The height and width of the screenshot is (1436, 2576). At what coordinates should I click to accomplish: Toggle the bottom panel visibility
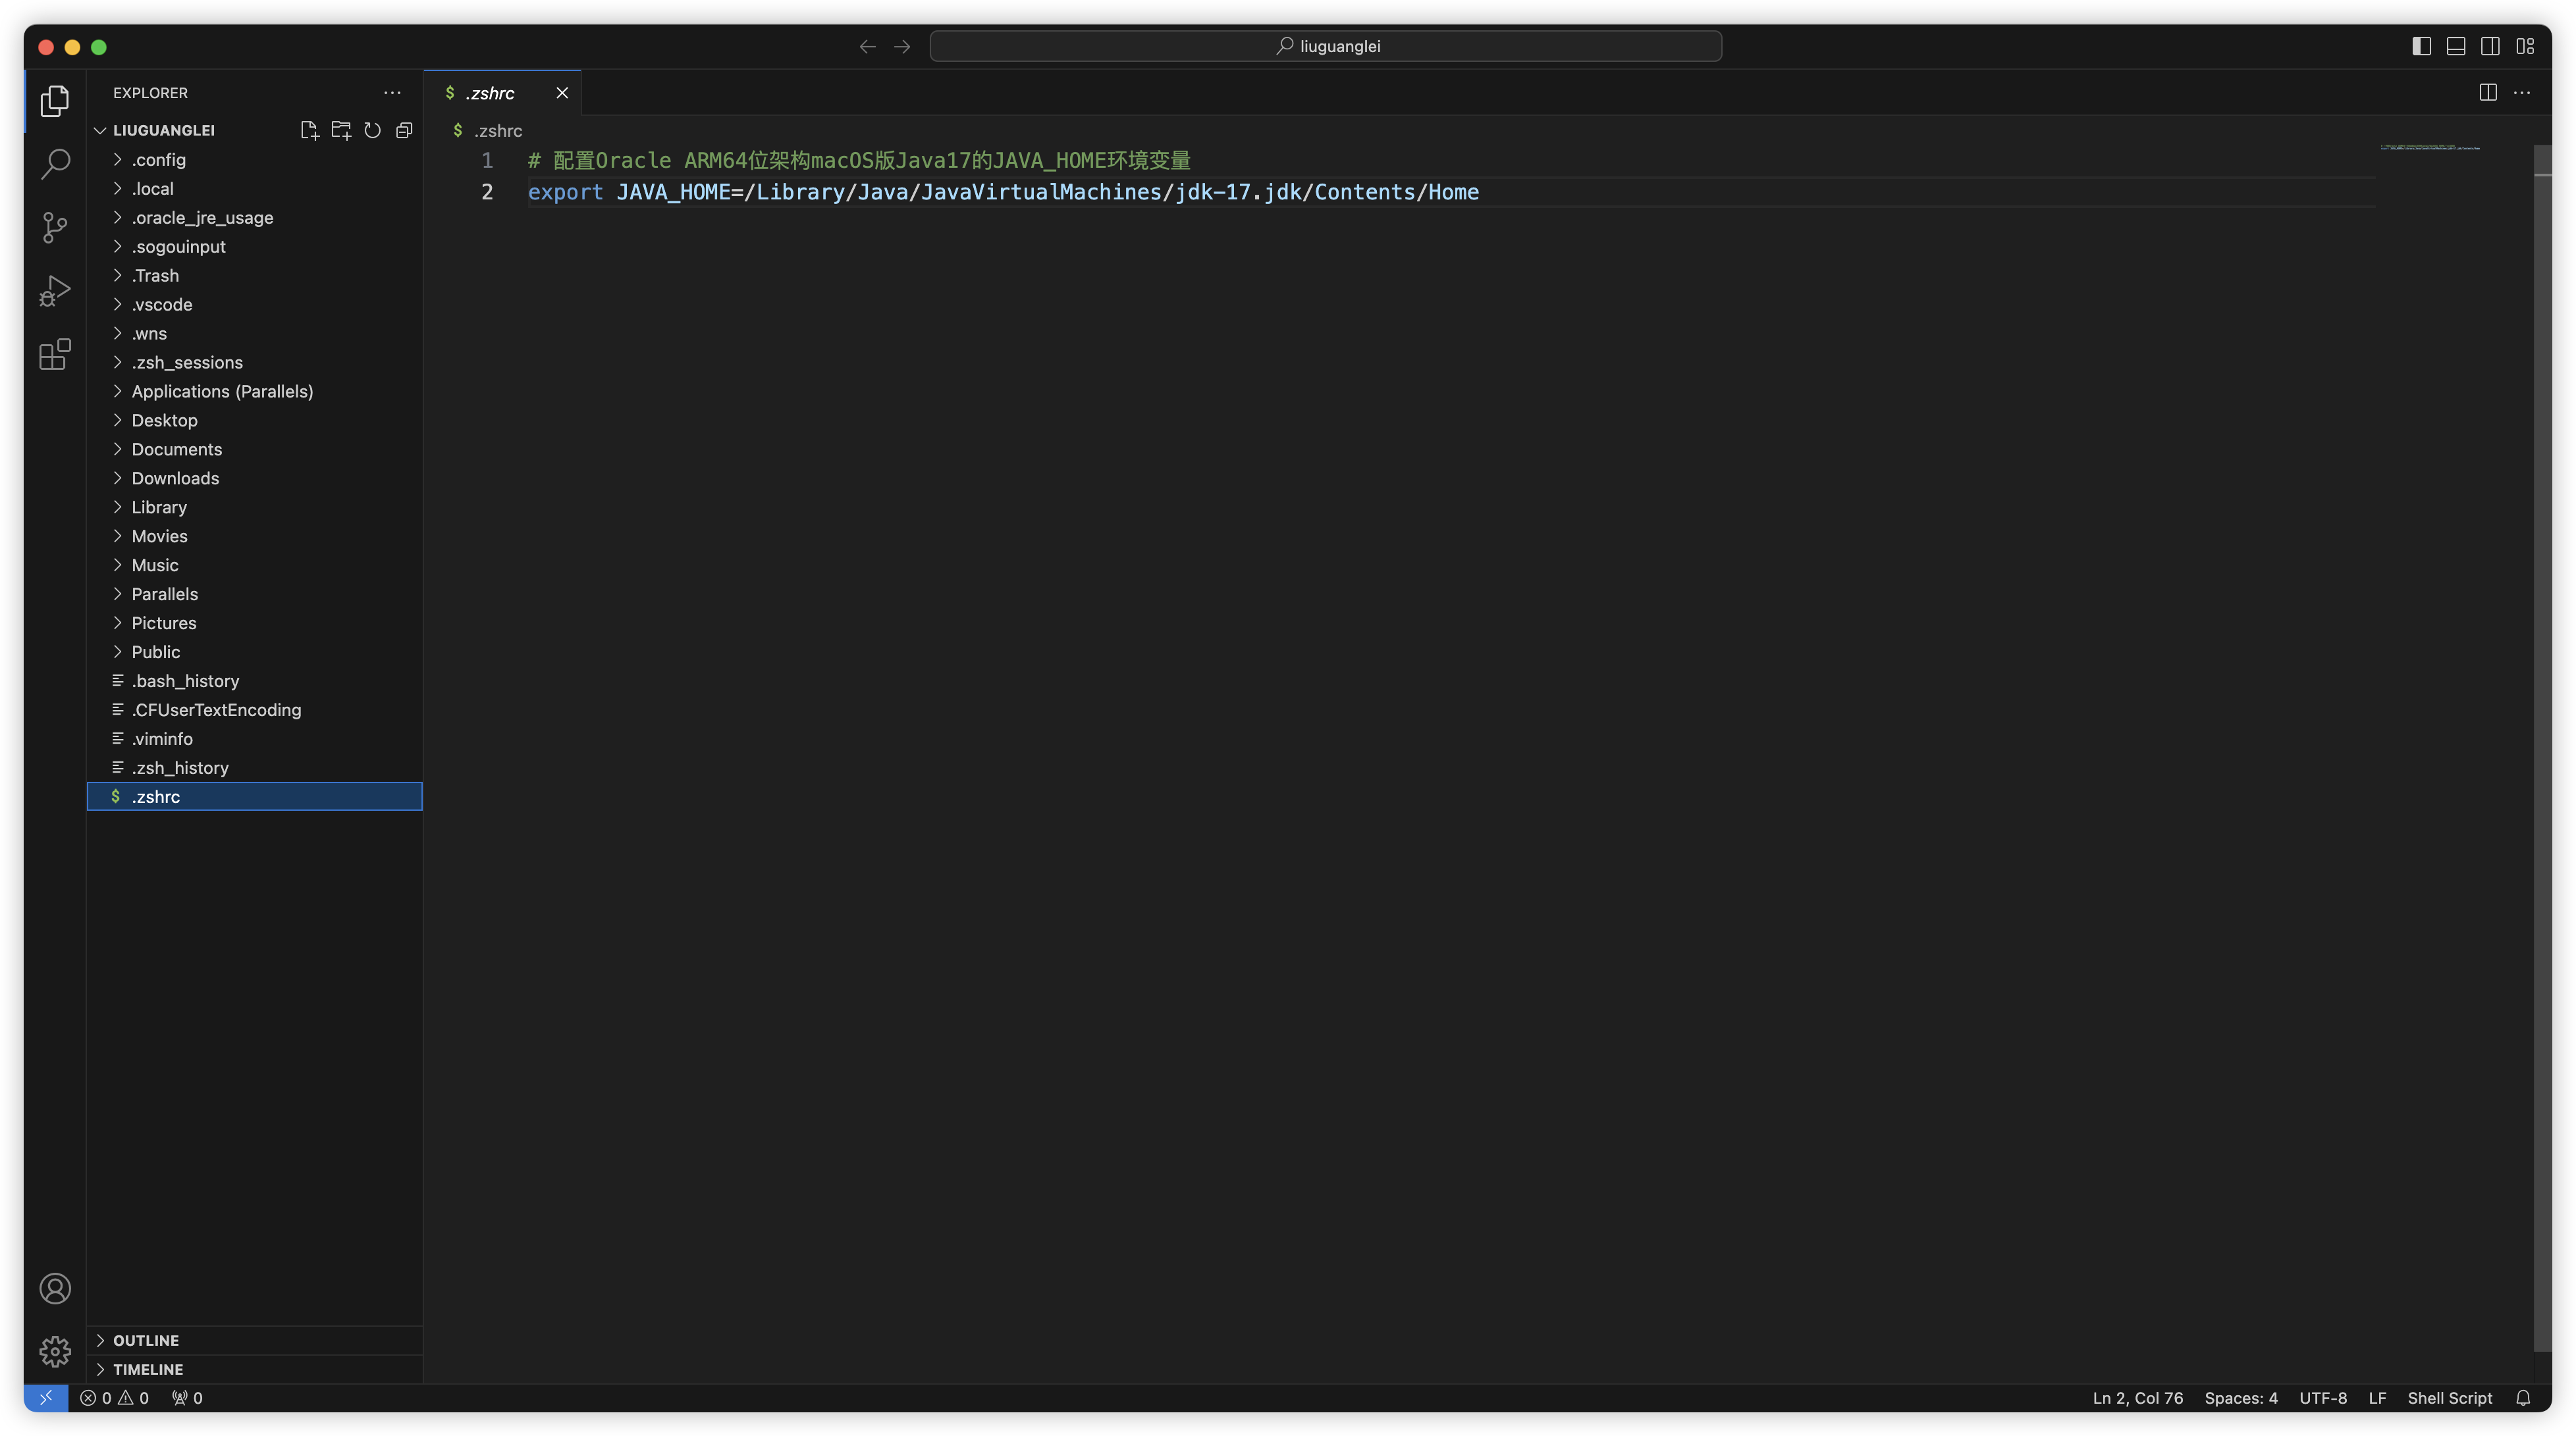[2455, 46]
